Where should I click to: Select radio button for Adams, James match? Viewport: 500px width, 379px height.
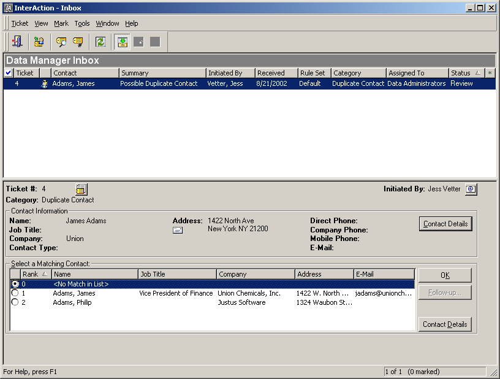(x=15, y=294)
